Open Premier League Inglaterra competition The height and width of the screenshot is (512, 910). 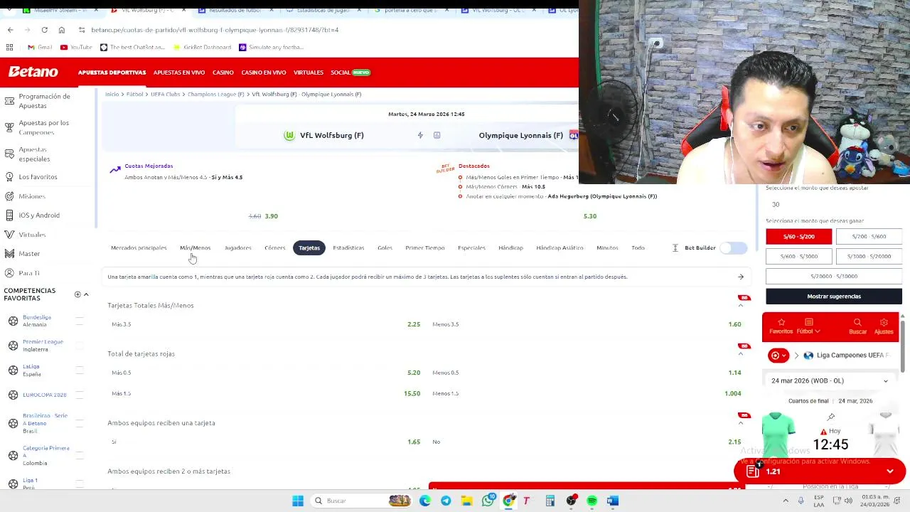(x=42, y=346)
